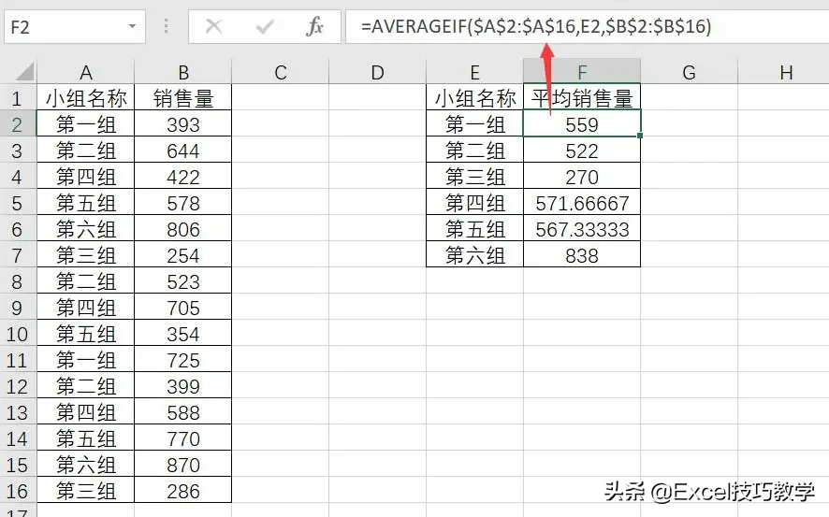Image resolution: width=829 pixels, height=517 pixels.
Task: Select cell F3 showing 522
Action: 582,151
